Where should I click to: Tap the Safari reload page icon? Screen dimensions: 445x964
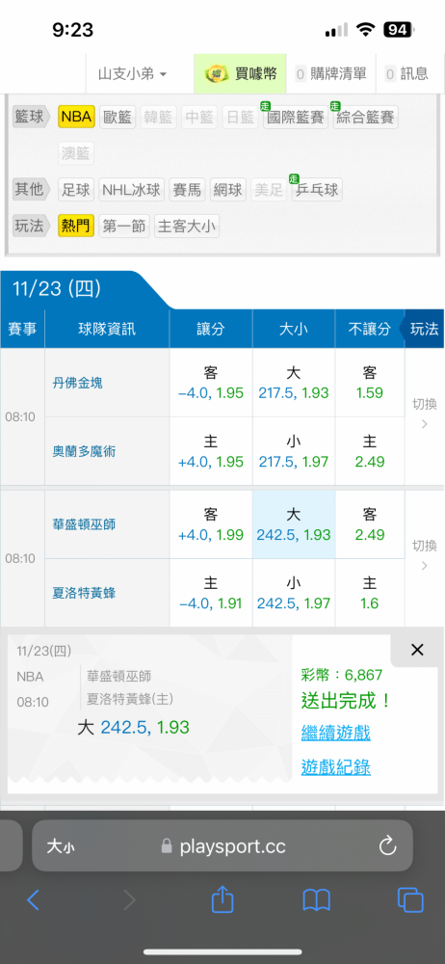click(x=388, y=846)
